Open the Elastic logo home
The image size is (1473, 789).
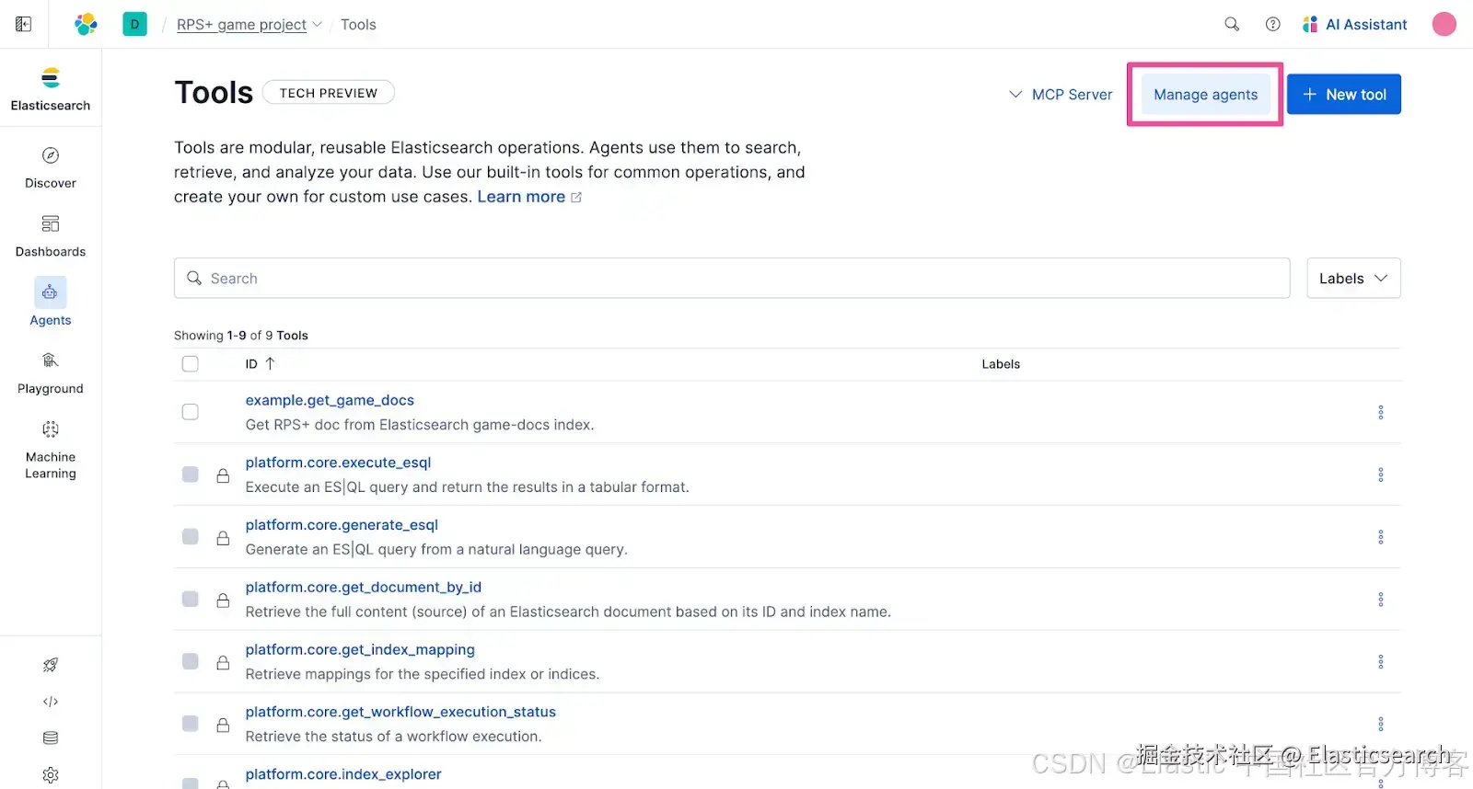coord(86,24)
